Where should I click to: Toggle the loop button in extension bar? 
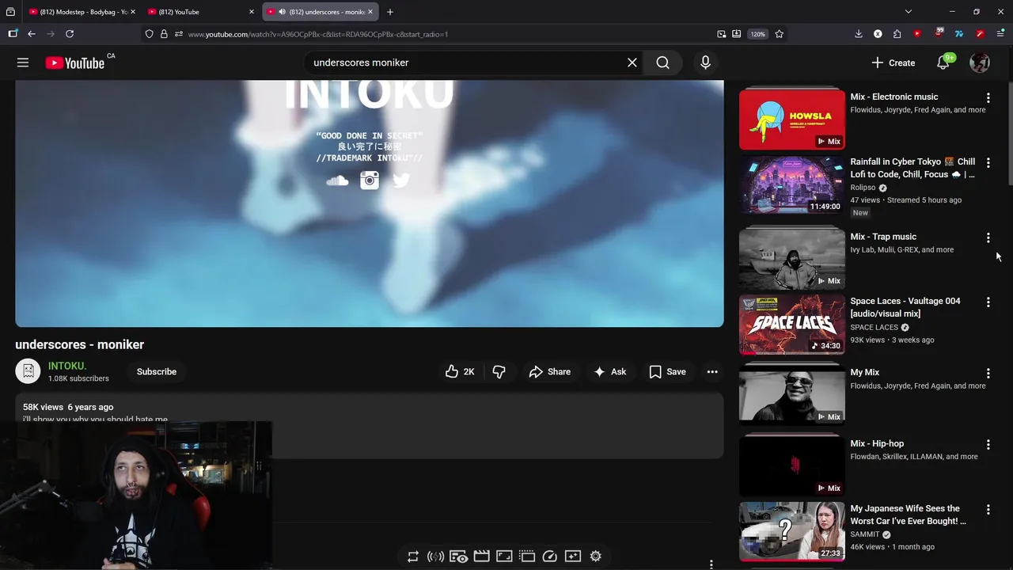413,557
